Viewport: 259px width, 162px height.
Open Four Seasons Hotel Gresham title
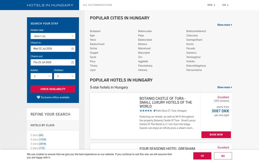167,148
